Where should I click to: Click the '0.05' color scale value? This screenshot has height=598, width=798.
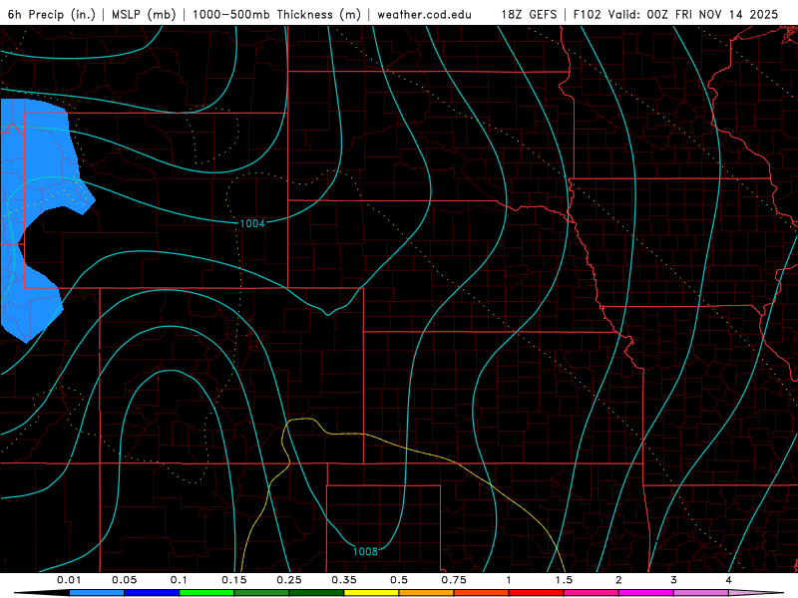[x=124, y=580]
